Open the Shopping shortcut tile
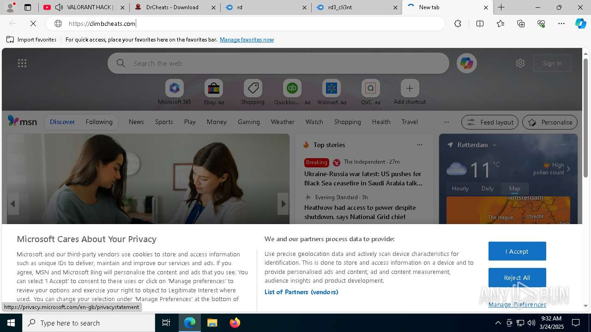The image size is (591, 332). pos(253,92)
